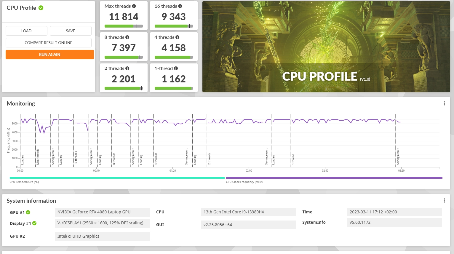Viewport: 454px width, 254px height.
Task: Click info icon beside 8 threads
Action: tap(127, 37)
